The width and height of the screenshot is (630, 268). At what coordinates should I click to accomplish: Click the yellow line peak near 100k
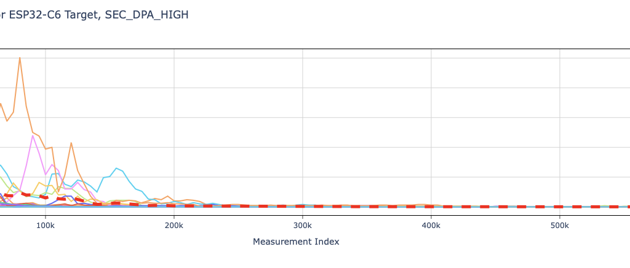39,183
